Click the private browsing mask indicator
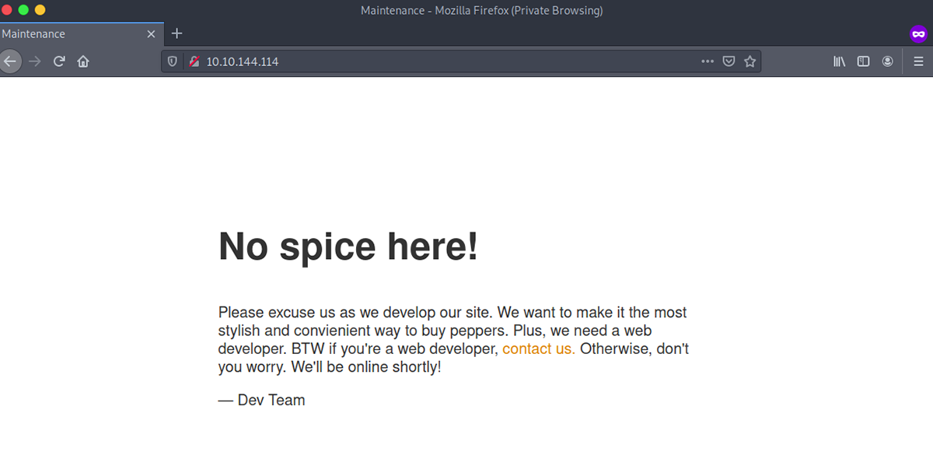This screenshot has width=933, height=462. click(x=918, y=34)
